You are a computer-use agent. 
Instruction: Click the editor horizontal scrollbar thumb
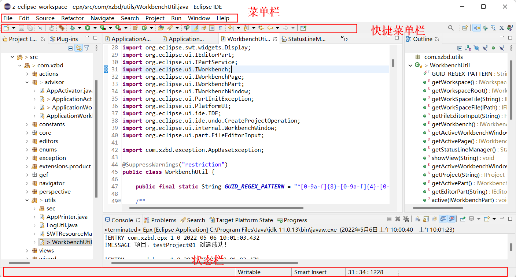click(x=216, y=208)
